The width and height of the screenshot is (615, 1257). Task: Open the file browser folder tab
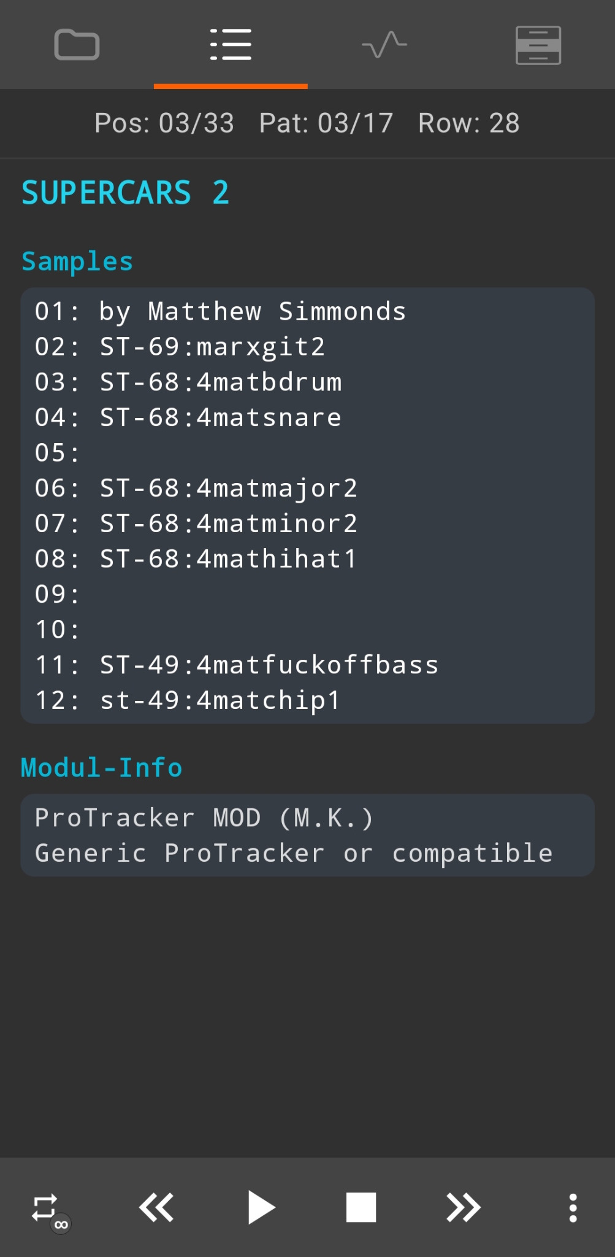coord(77,45)
